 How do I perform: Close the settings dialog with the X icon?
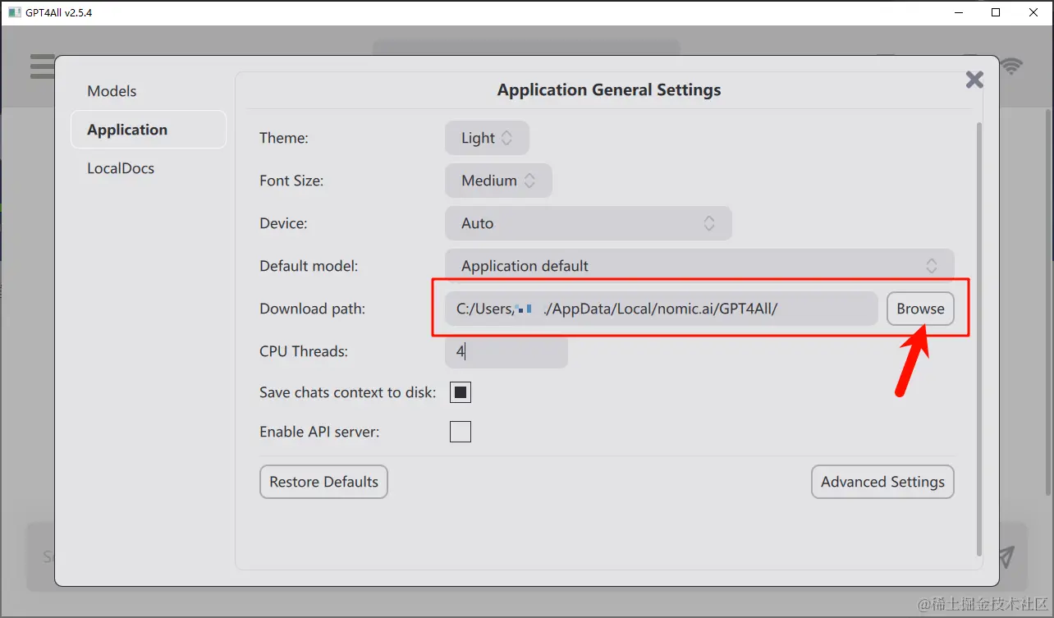(974, 80)
